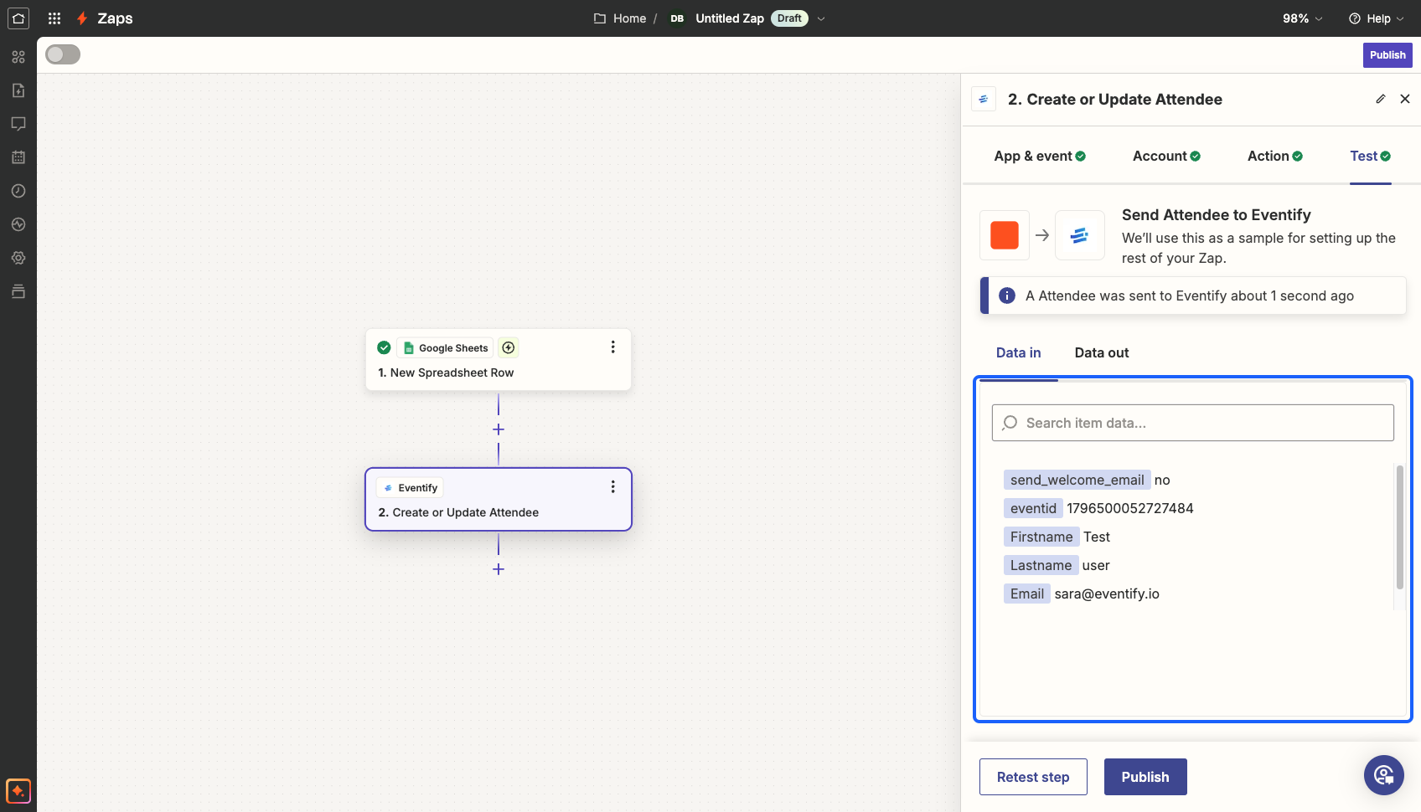Screen dimensions: 1421x812
Task: Click the Help question mark icon
Action: (1355, 18)
